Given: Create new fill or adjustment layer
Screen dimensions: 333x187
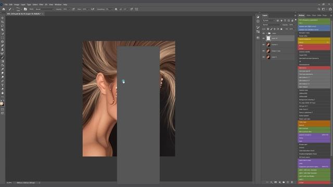Looking at the screenshot, I should tap(280, 182).
